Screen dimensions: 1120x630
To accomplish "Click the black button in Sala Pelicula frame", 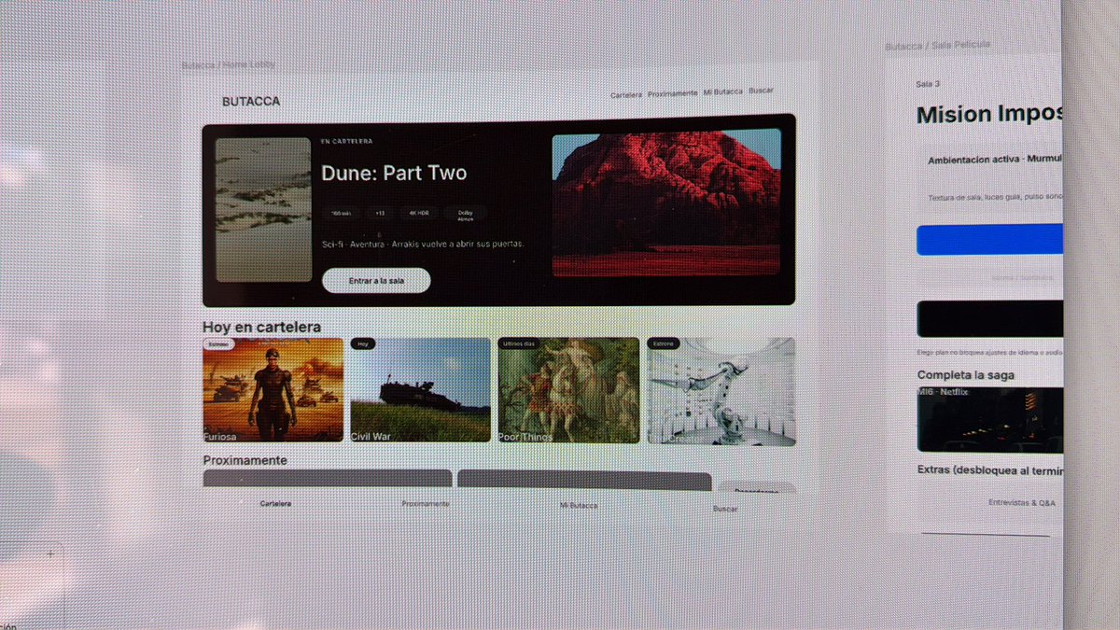I will (x=989, y=318).
